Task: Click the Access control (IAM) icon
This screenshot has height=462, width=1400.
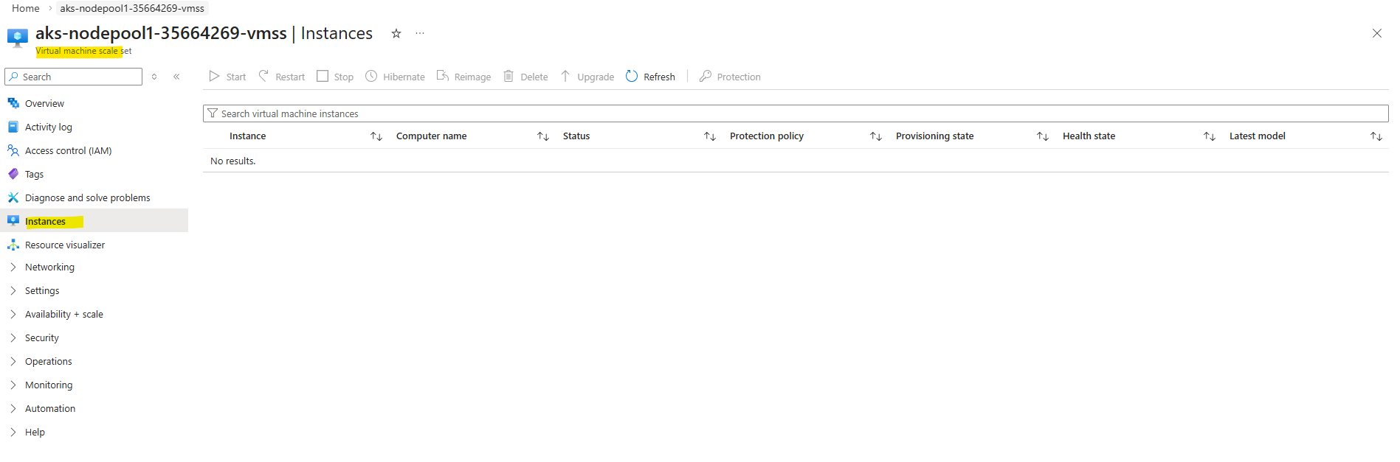Action: coord(13,150)
